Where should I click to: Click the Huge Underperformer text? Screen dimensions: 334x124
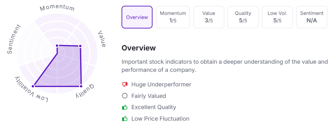pos(161,84)
